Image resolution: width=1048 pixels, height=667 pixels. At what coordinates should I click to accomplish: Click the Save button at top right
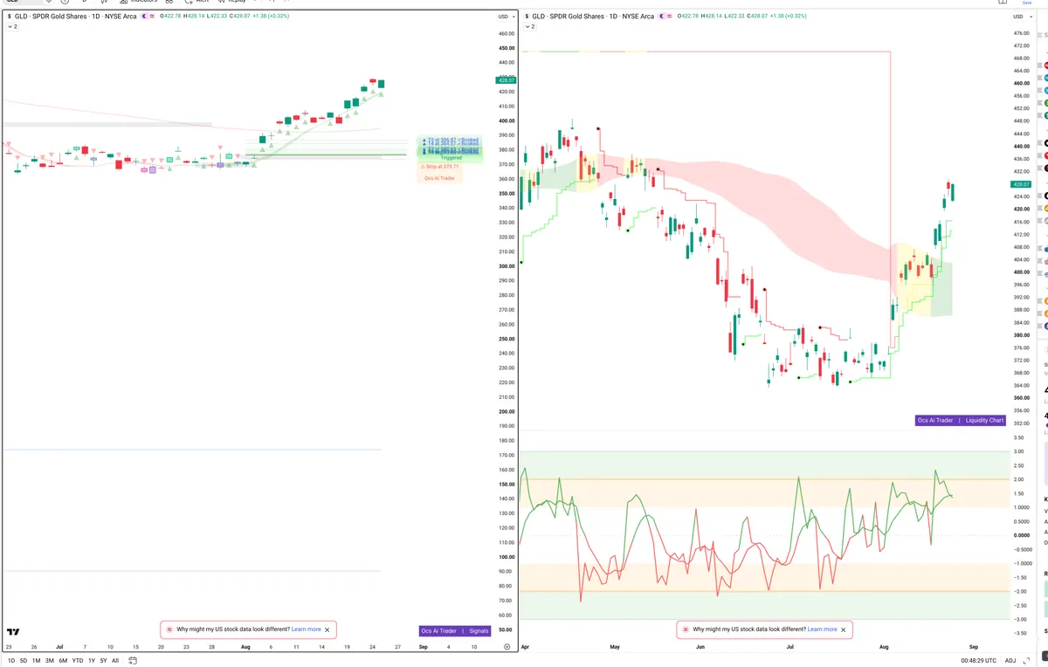[1027, 3]
